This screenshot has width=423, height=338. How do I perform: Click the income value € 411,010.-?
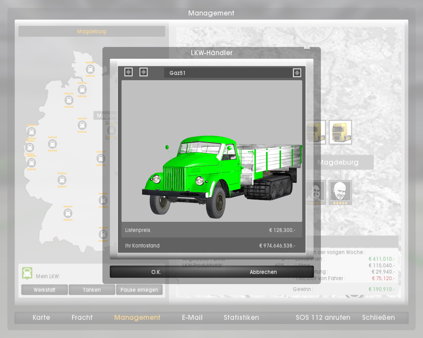coord(382,259)
